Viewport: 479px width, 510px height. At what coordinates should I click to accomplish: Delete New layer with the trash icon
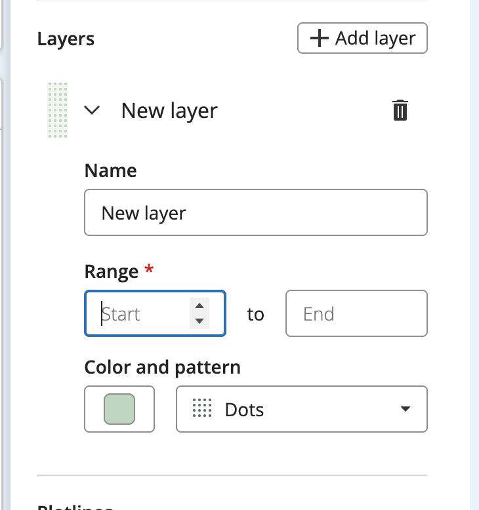point(400,110)
